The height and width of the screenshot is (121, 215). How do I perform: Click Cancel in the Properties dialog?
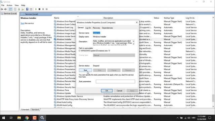119,91
